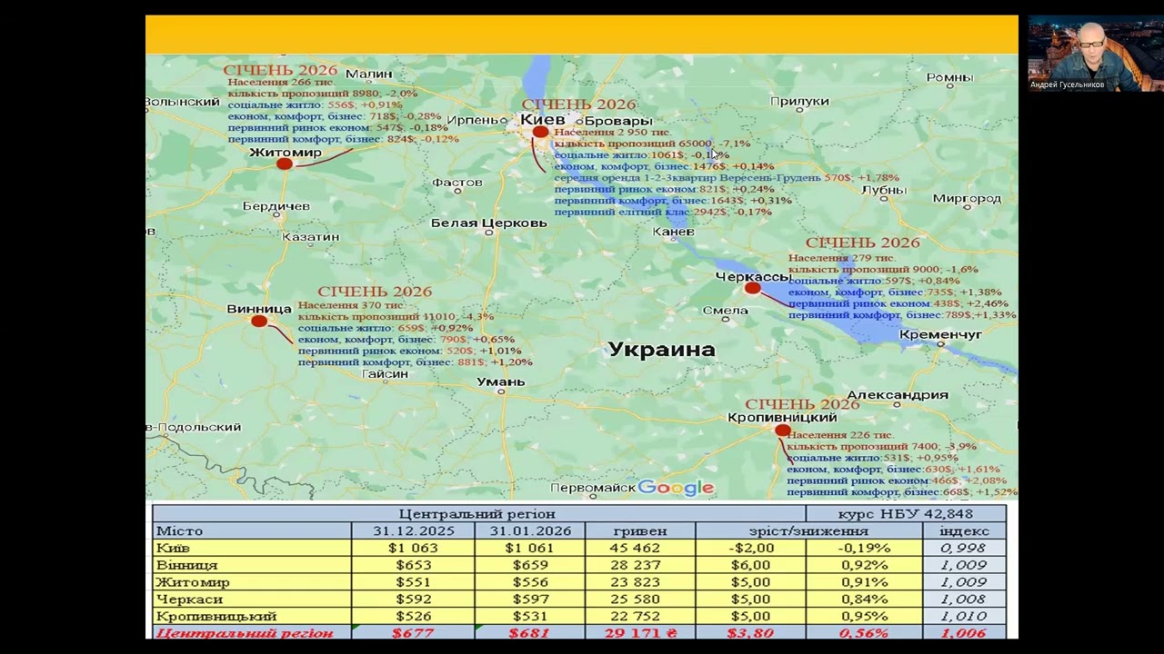Click the Казатин city label
Viewport: 1164px width, 654px height.
pos(310,236)
